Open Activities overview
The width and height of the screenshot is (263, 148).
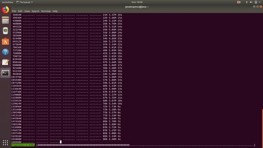coord(7,2)
